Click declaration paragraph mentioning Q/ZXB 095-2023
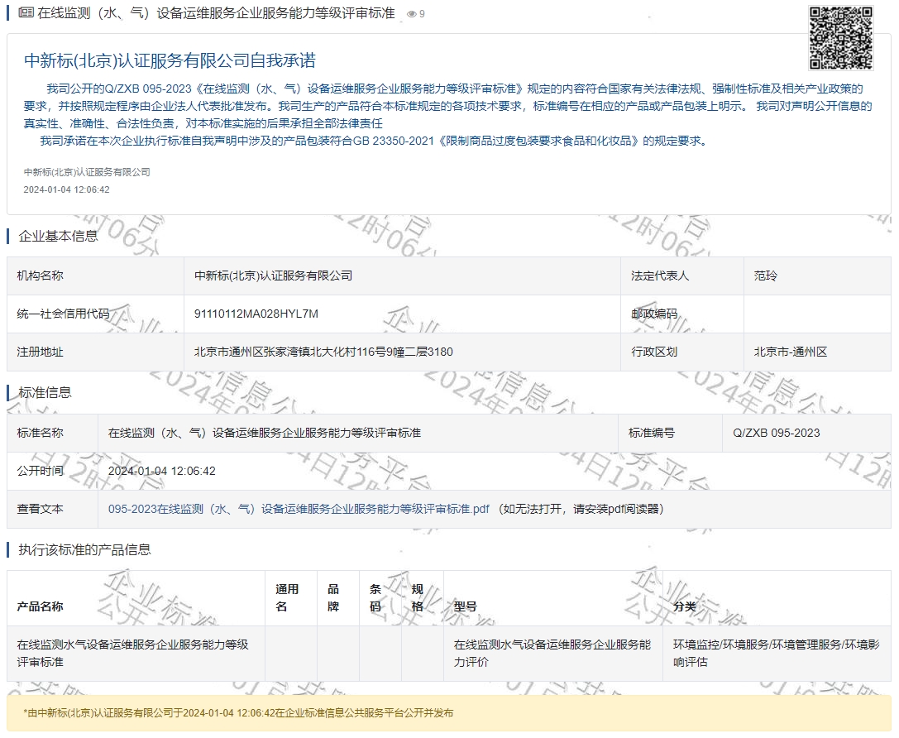The image size is (899, 738). coord(447,106)
